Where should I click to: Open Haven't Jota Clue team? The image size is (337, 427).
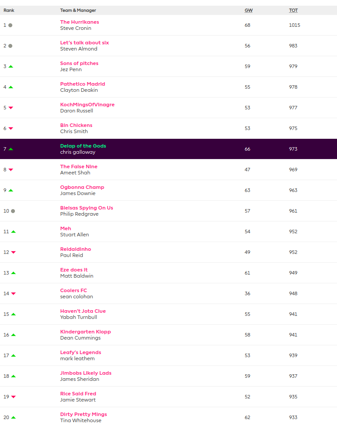pos(83,311)
